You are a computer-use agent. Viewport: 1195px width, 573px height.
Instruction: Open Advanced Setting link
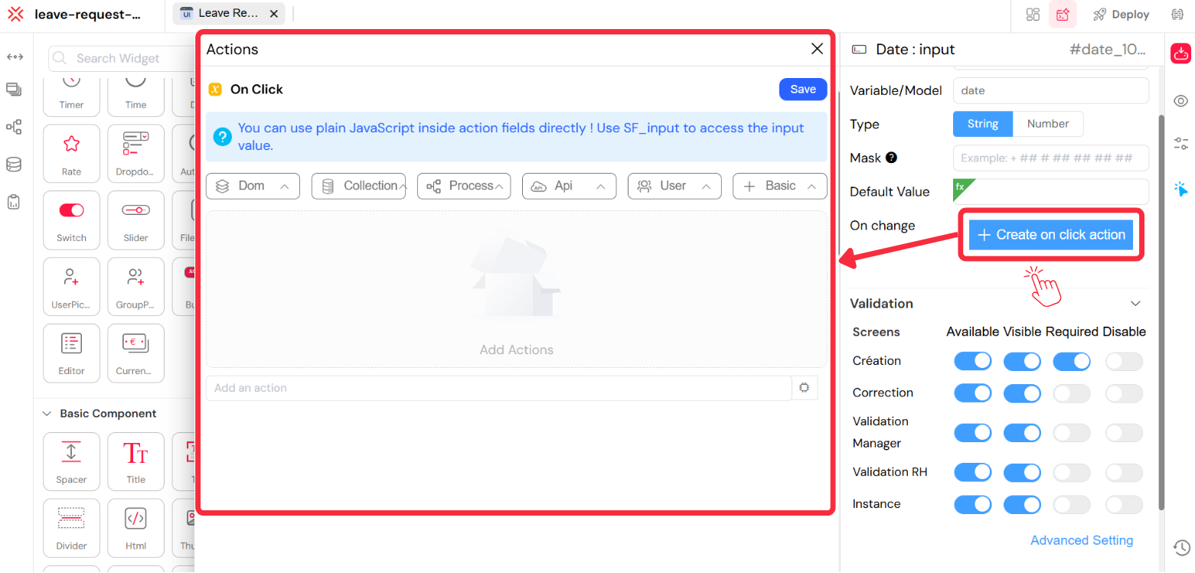[1082, 540]
